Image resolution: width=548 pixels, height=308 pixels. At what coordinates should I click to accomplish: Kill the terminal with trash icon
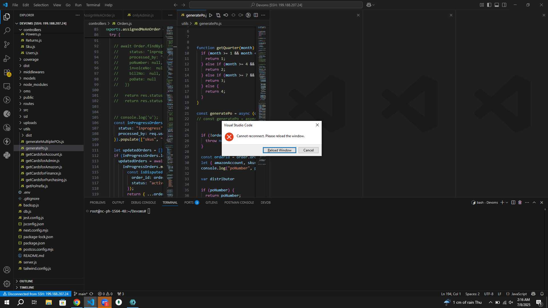520,202
